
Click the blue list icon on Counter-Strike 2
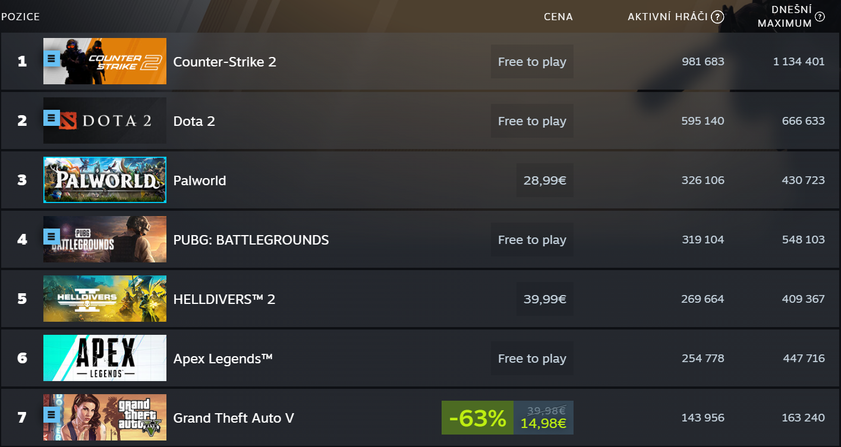[x=51, y=58]
